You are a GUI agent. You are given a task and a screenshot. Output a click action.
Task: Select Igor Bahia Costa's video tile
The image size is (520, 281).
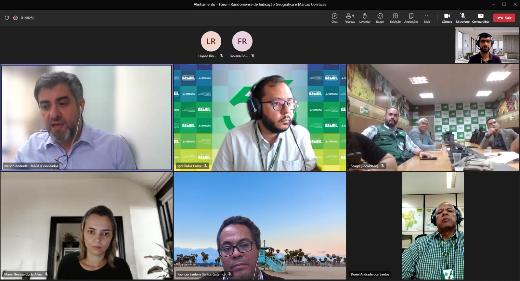(260, 117)
